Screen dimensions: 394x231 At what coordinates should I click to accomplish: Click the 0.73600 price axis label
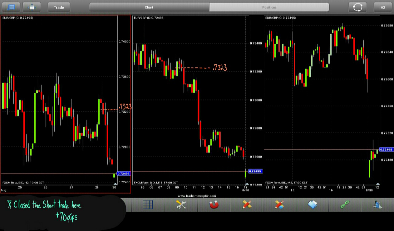(x=124, y=77)
